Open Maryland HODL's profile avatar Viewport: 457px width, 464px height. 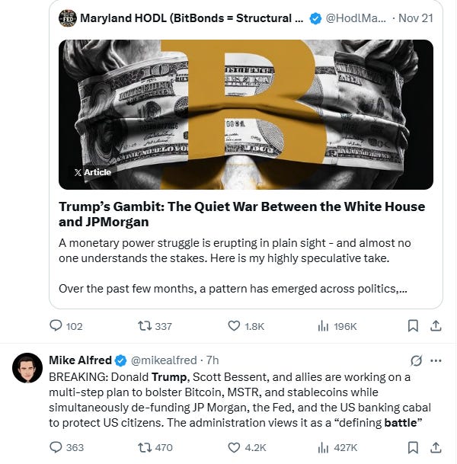[x=68, y=18]
